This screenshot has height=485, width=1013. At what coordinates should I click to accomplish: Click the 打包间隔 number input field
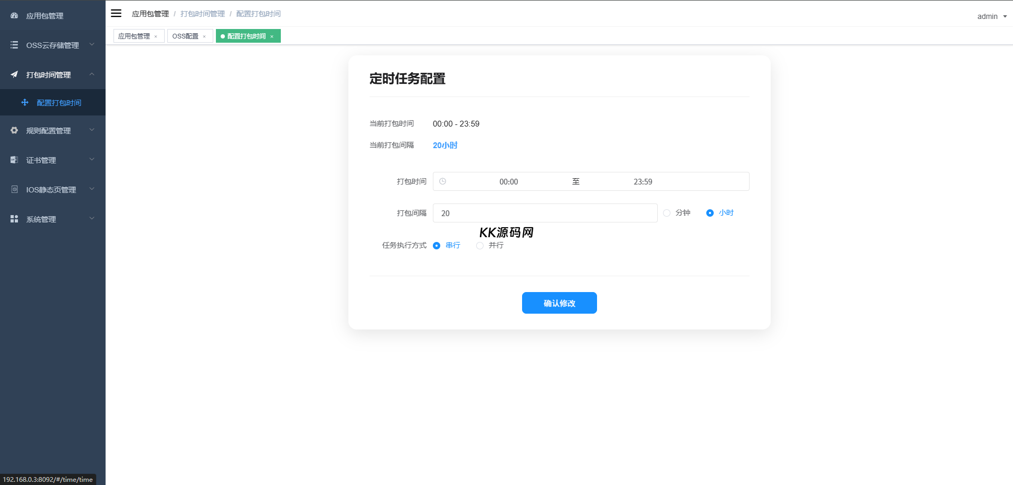pos(545,213)
